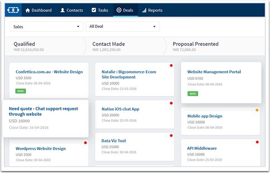Click the Wordpress Website Design deal

tap(41, 149)
